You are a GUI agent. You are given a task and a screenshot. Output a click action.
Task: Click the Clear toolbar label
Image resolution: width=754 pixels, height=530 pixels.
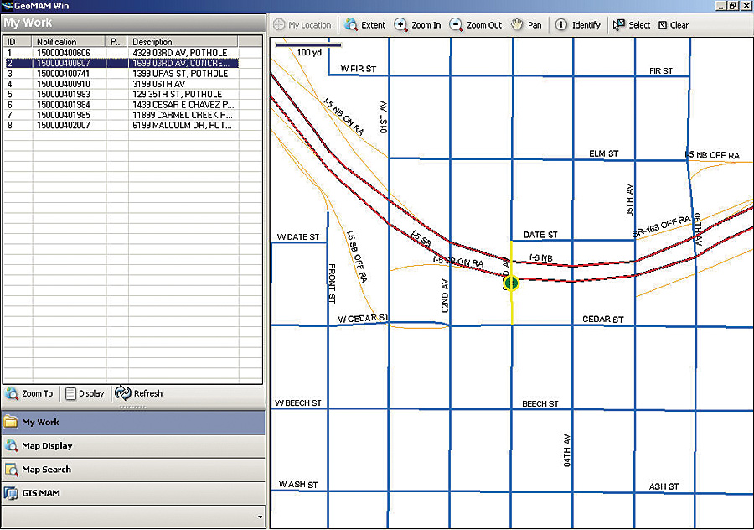click(x=679, y=25)
